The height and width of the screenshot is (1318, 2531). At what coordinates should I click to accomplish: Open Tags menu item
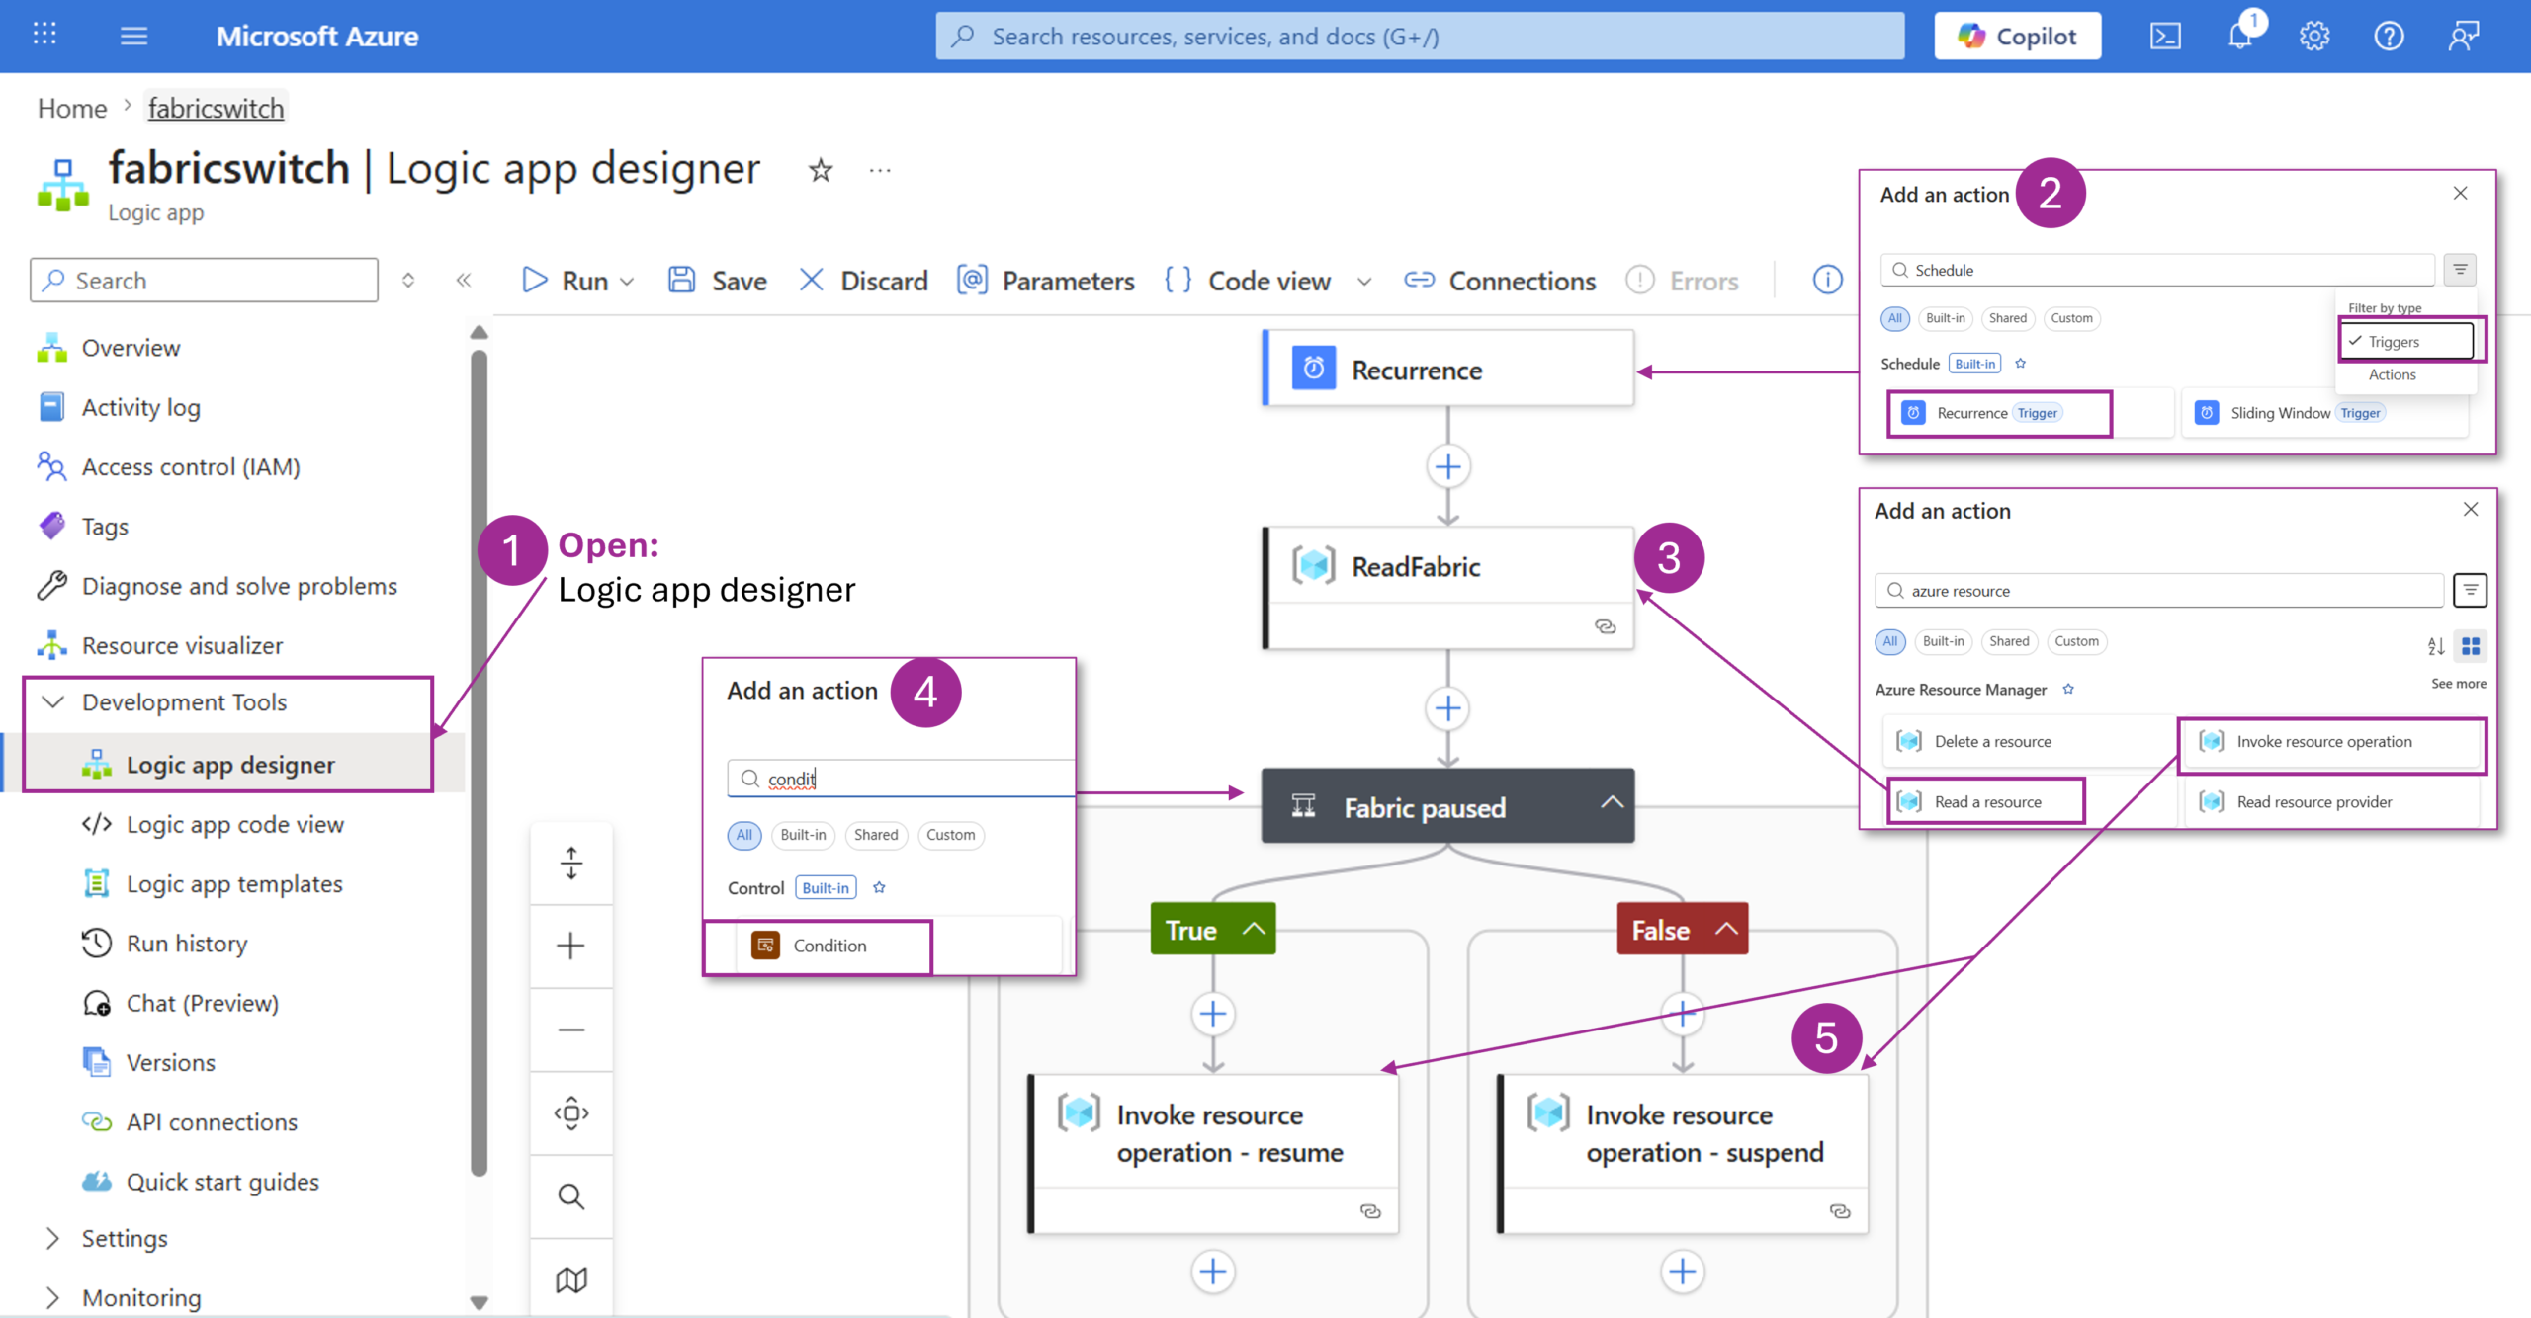coord(105,526)
